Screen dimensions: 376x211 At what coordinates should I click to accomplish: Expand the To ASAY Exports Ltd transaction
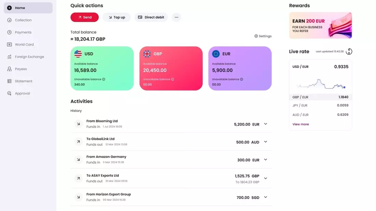click(x=266, y=179)
